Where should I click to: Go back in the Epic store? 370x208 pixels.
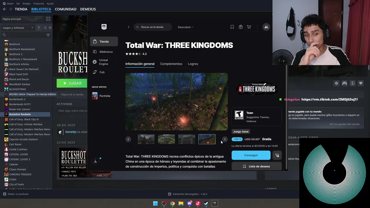[x=129, y=27]
